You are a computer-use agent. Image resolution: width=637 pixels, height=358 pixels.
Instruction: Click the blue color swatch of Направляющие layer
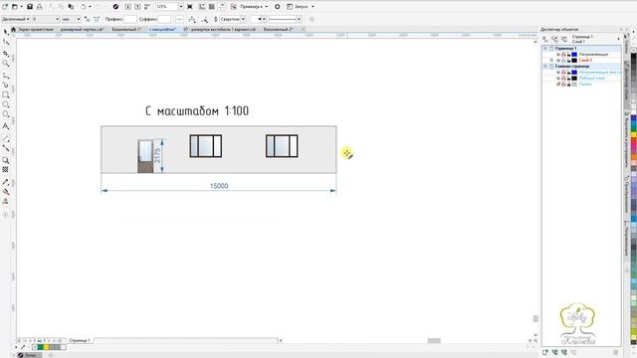pyautogui.click(x=574, y=55)
